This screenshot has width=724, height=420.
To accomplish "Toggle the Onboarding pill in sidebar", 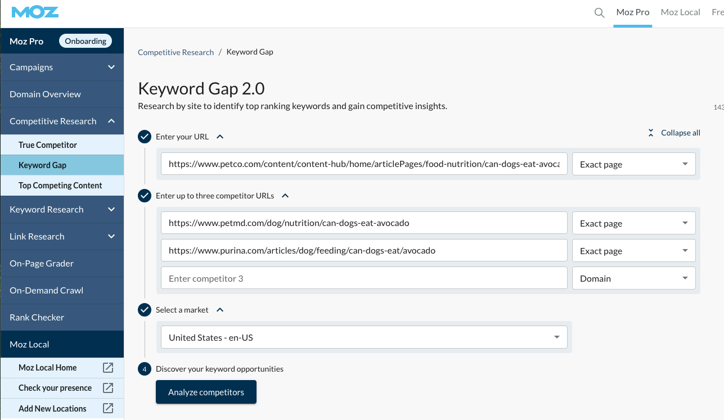I will [x=86, y=41].
